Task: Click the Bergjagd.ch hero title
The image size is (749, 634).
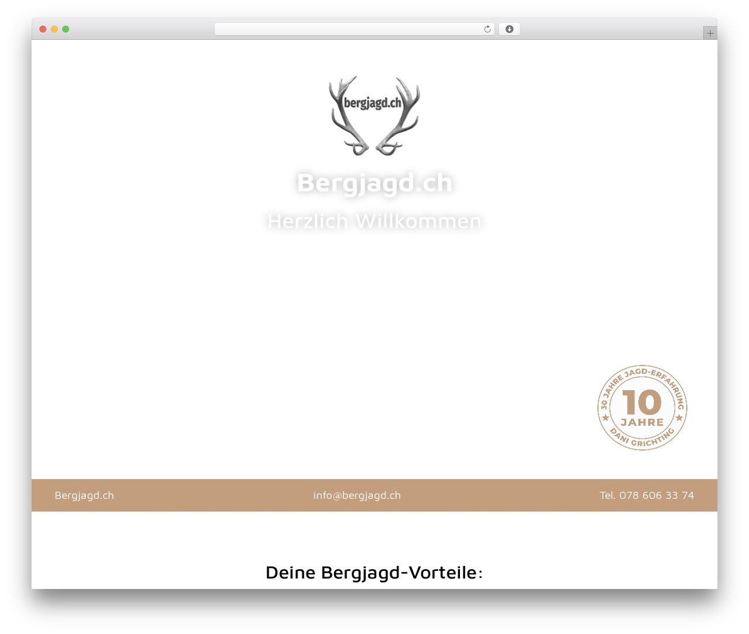Action: (374, 183)
